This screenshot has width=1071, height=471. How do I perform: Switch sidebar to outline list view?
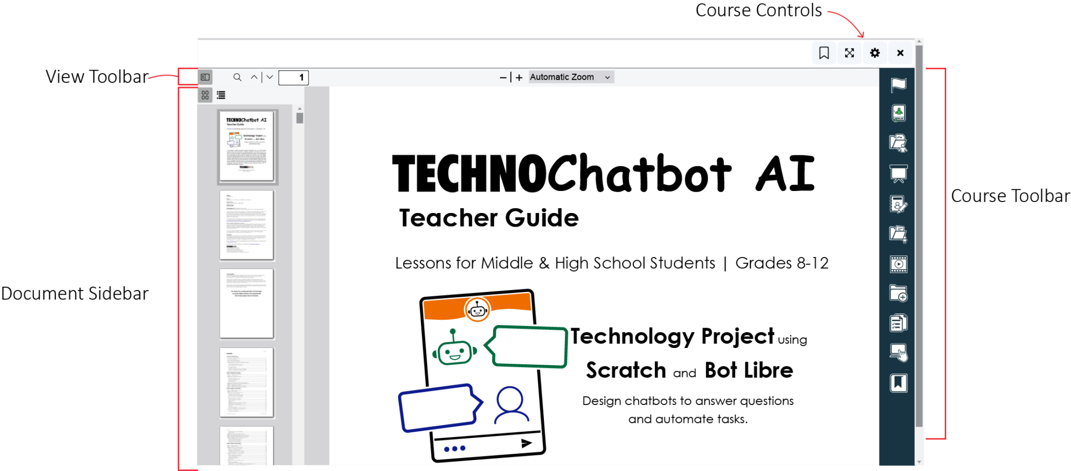tap(221, 95)
